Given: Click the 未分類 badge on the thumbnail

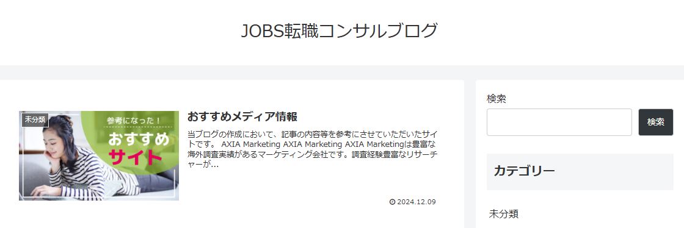Looking at the screenshot, I should point(35,119).
